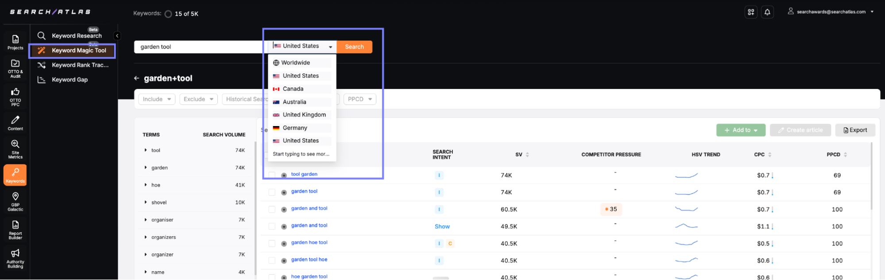This screenshot has height=280, width=885.
Task: Go back using arrow beside garden+tool
Action: click(x=136, y=78)
